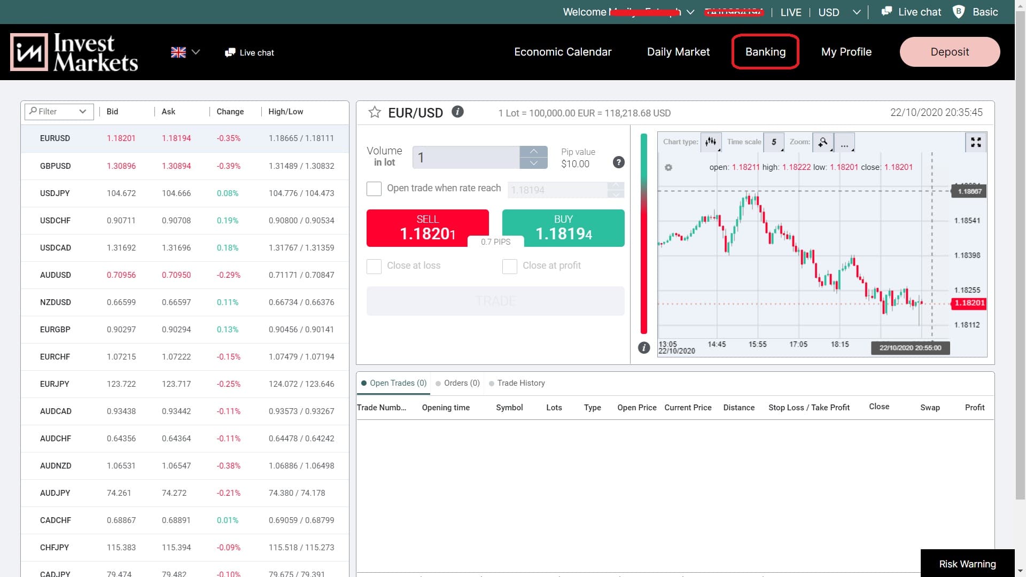The image size is (1026, 577).
Task: Open the chart settings gear icon
Action: point(669,167)
